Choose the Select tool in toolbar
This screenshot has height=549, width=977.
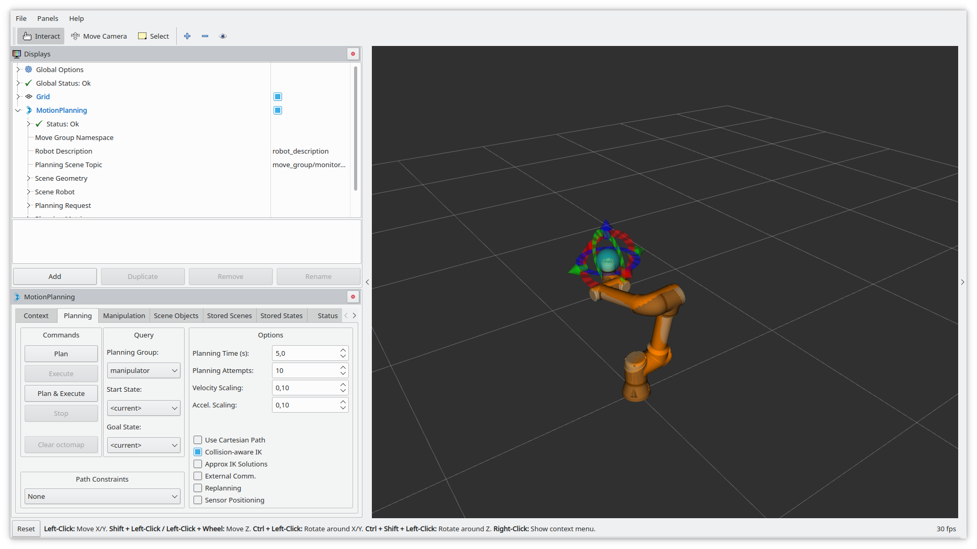coord(153,36)
